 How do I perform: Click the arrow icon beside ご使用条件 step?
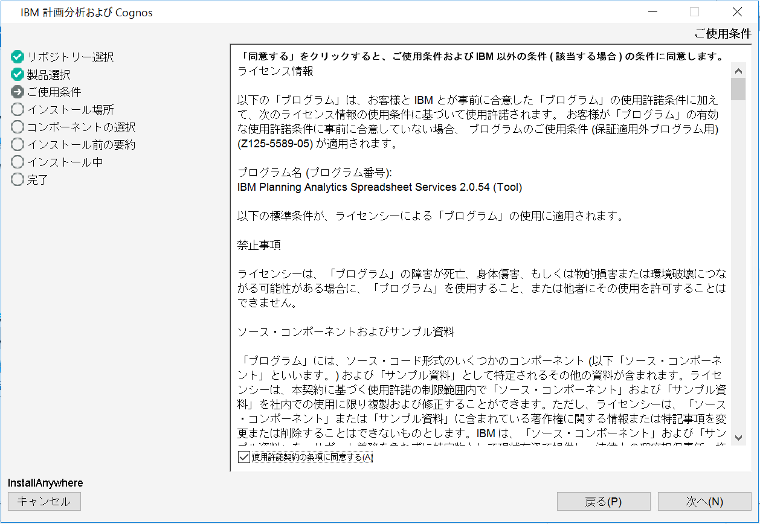18,92
